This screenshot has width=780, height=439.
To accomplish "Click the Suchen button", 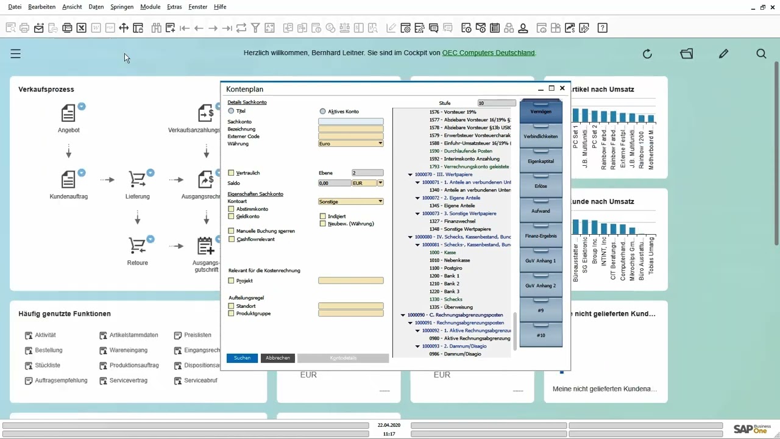I will (242, 358).
